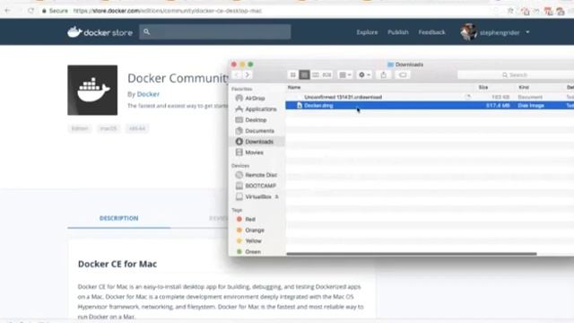Click the Edition tag chip
The width and height of the screenshot is (574, 323).
pos(80,128)
